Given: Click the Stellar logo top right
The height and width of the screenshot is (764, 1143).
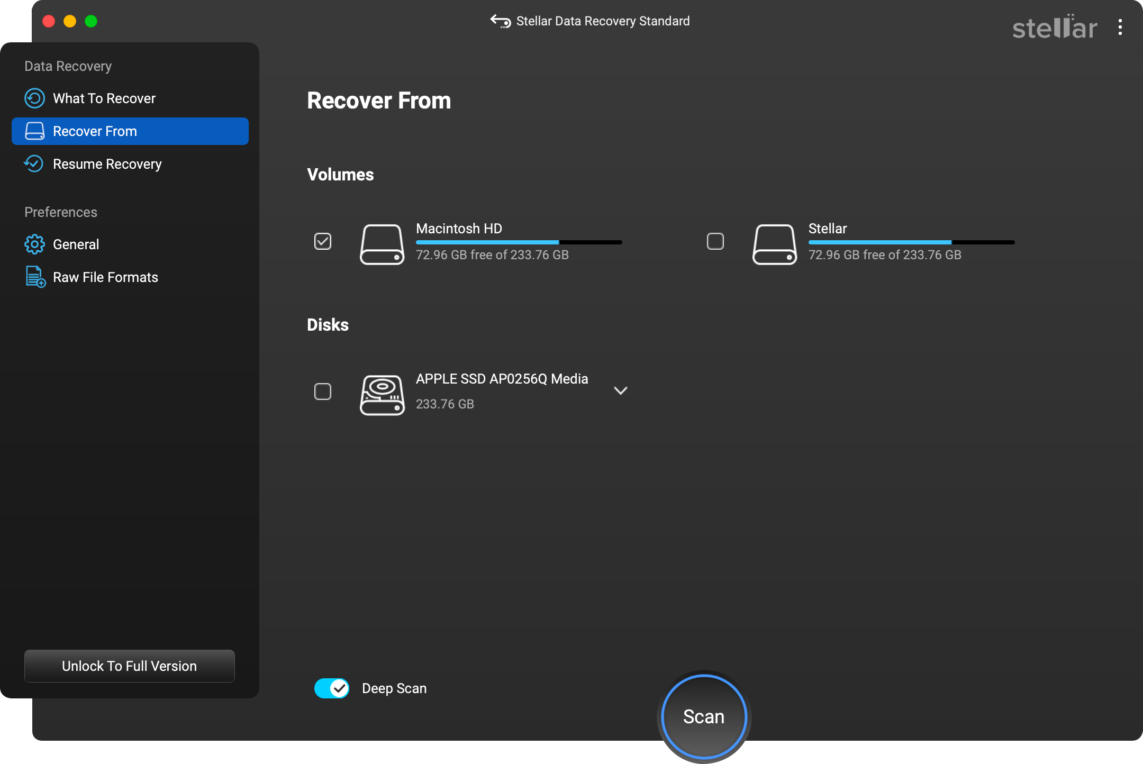Looking at the screenshot, I should pyautogui.click(x=1054, y=27).
